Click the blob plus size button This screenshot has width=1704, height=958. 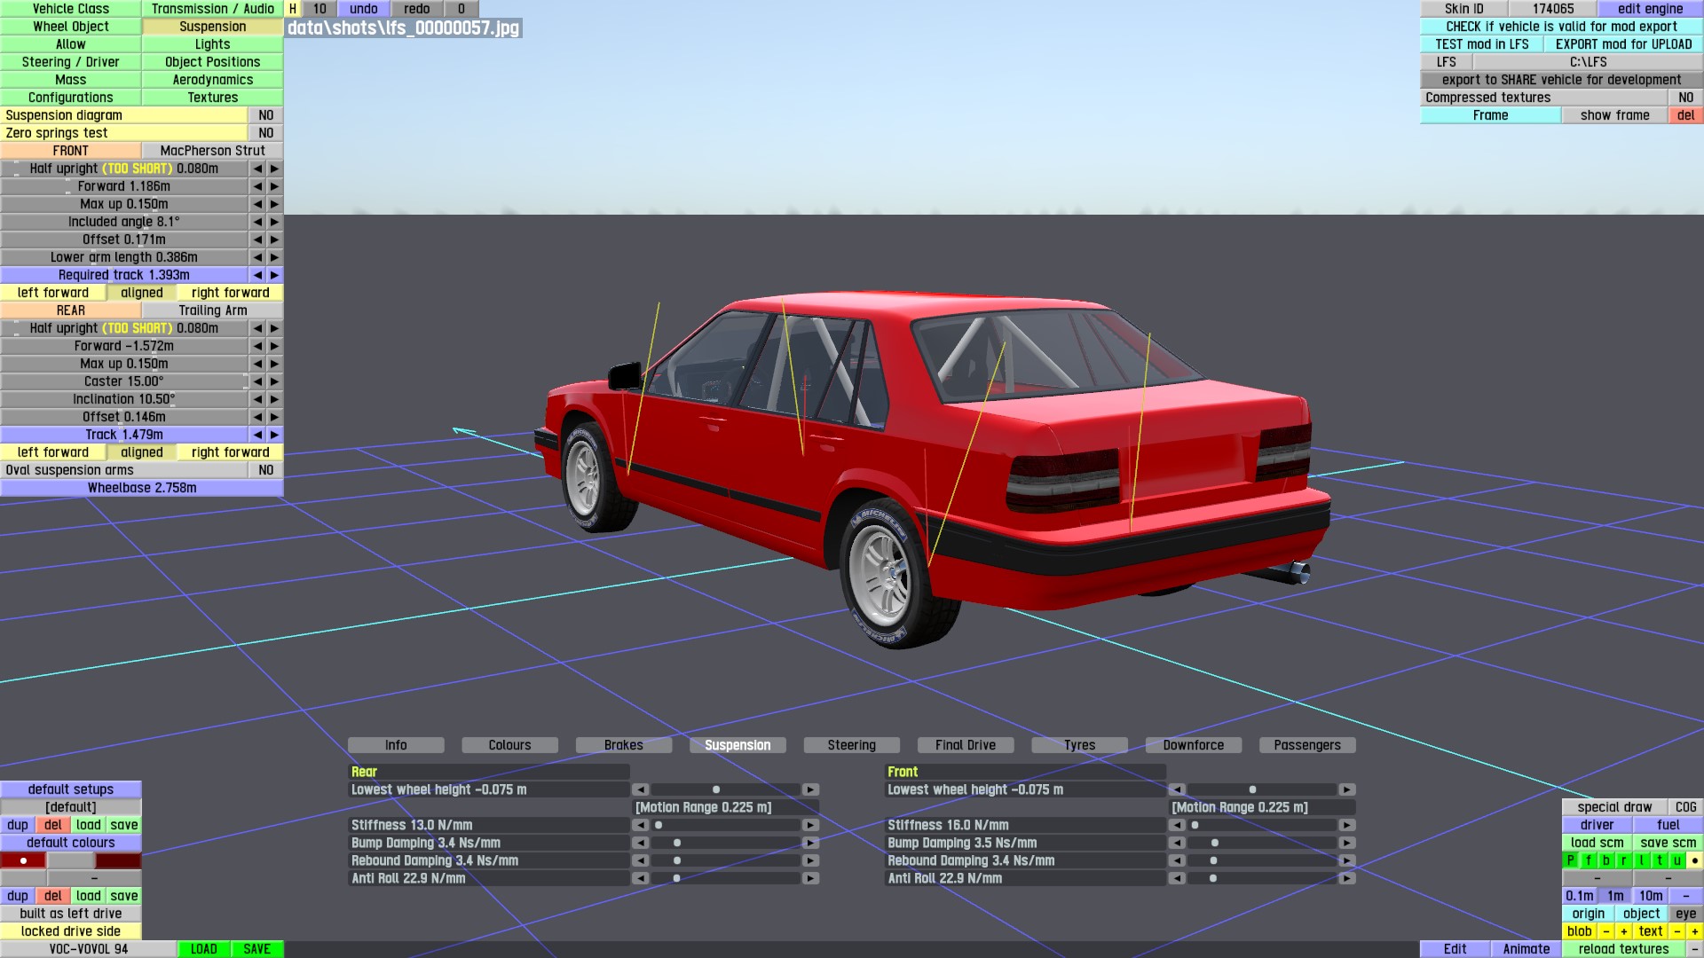click(1623, 931)
